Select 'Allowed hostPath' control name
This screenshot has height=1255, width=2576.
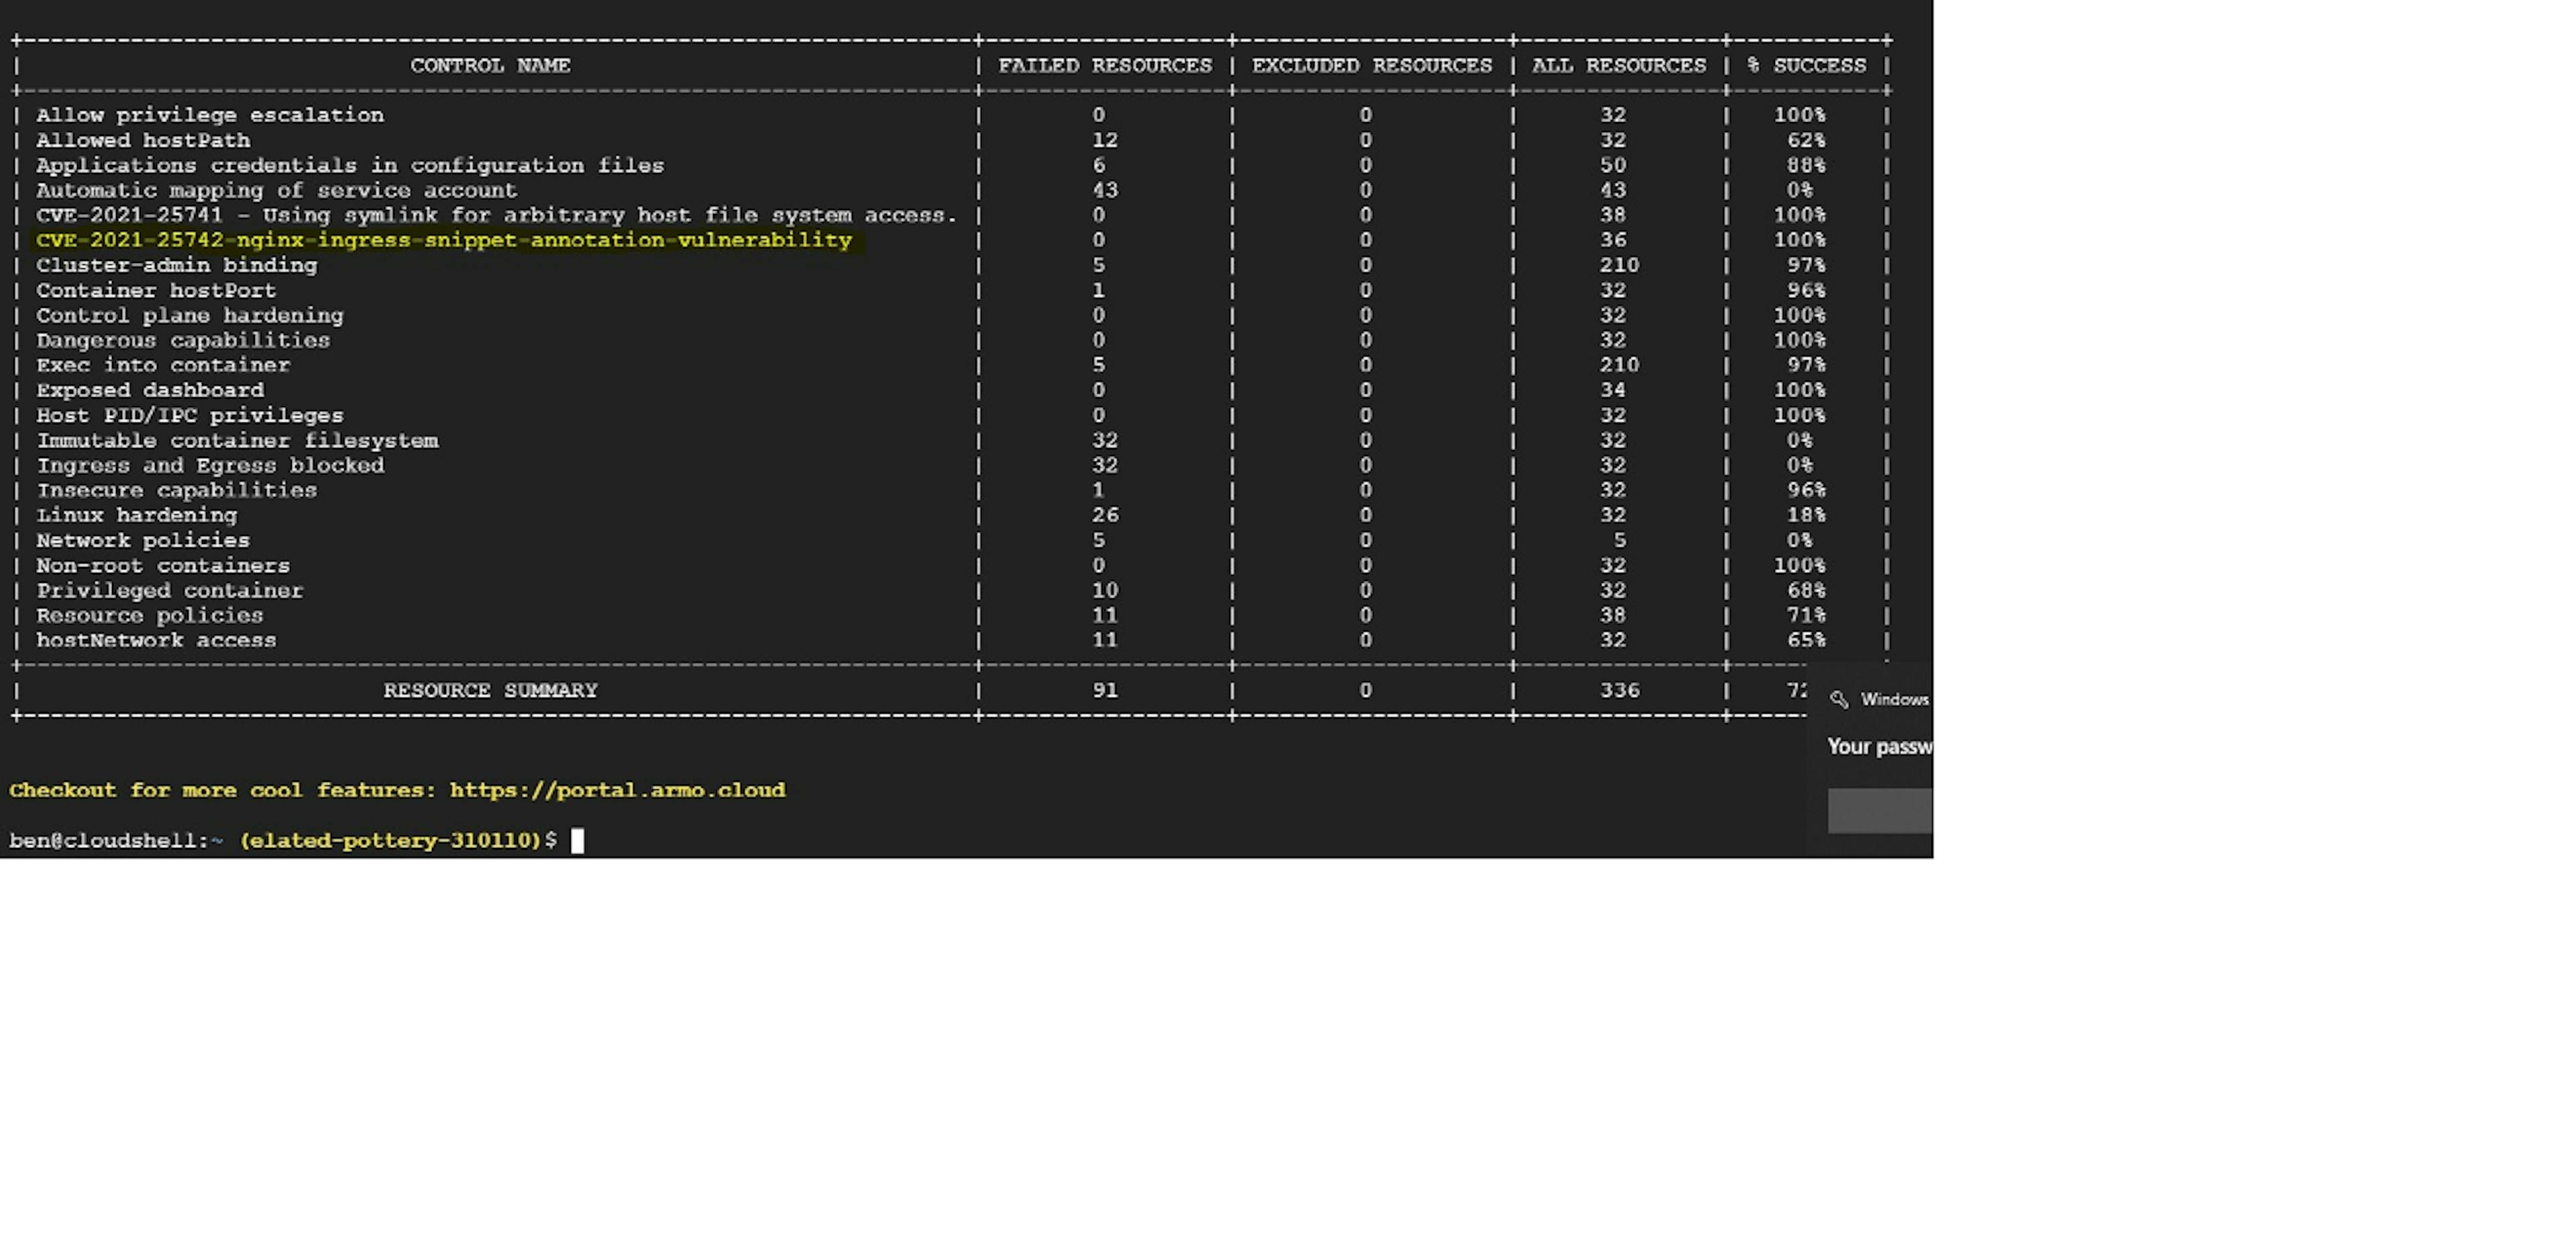143,140
